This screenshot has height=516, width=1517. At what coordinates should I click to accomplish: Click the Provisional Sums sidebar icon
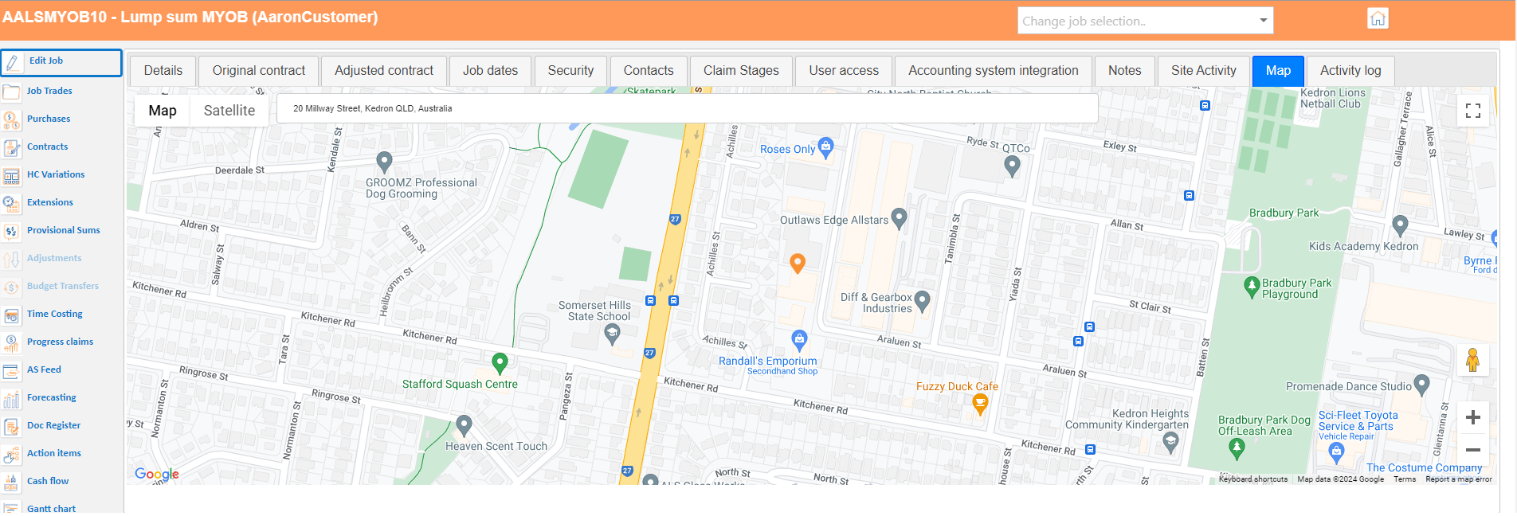tap(11, 231)
